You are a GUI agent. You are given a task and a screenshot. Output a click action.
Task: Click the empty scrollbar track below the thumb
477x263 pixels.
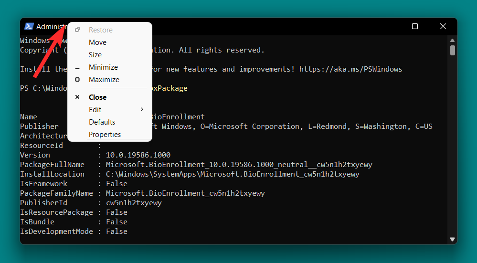click(x=452, y=143)
